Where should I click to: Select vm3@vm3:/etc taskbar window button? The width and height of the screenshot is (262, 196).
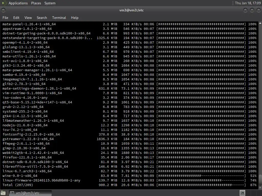pos(30,193)
